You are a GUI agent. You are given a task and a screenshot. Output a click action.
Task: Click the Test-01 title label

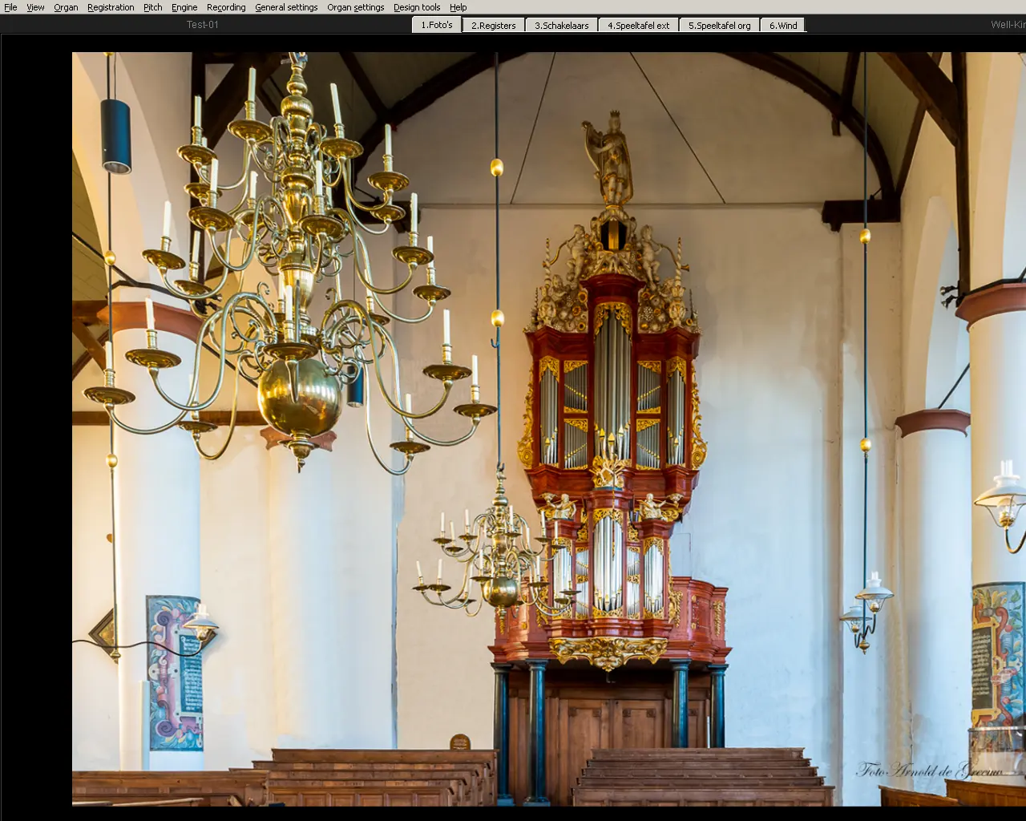pos(203,25)
